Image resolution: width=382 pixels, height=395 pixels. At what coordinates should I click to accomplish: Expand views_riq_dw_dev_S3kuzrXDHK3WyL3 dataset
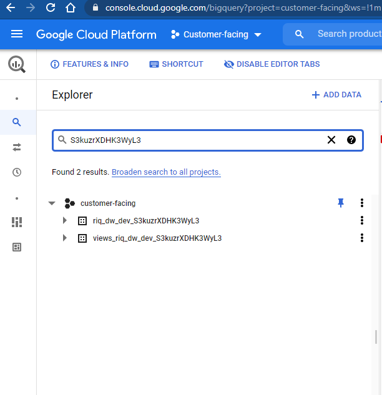point(65,238)
